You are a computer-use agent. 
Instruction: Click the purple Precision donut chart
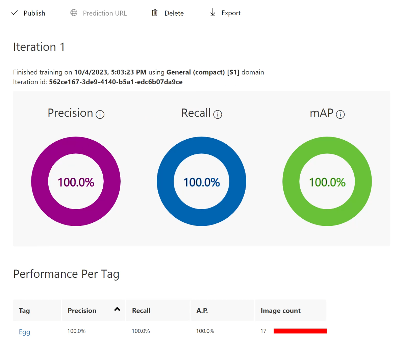pos(76,145)
